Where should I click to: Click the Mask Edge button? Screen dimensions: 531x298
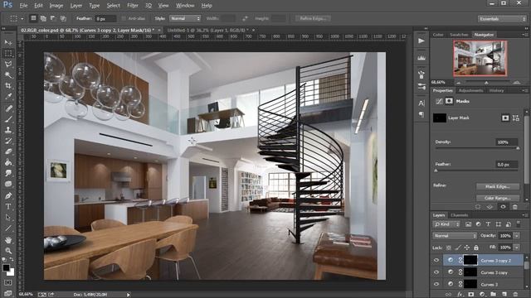click(x=498, y=186)
